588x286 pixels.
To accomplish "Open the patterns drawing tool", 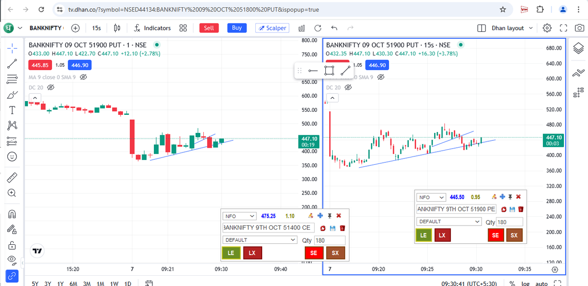I will click(12, 126).
